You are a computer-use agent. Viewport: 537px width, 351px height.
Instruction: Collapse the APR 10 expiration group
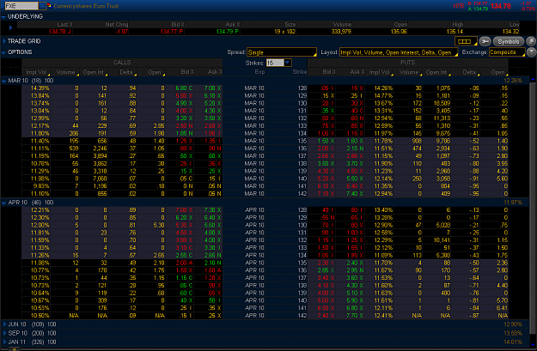point(3,203)
